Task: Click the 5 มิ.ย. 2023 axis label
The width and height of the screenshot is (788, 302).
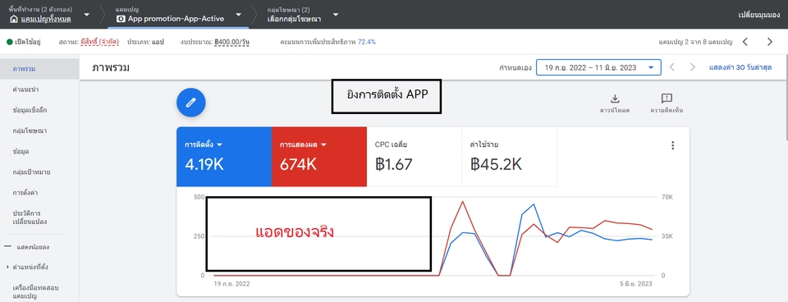Action: click(637, 283)
